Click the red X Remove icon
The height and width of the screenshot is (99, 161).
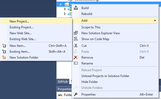tap(76, 58)
